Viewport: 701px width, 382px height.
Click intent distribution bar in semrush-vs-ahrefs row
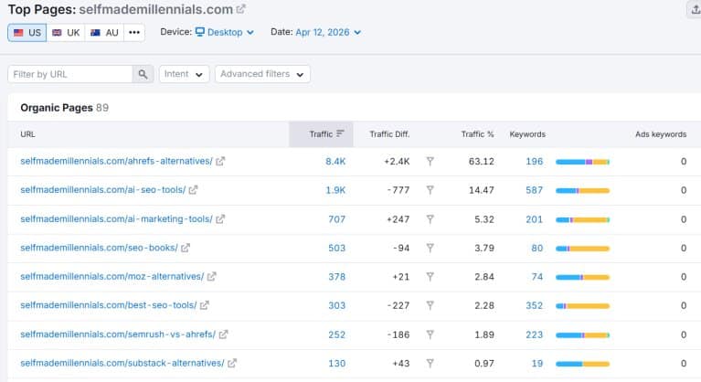pos(582,335)
